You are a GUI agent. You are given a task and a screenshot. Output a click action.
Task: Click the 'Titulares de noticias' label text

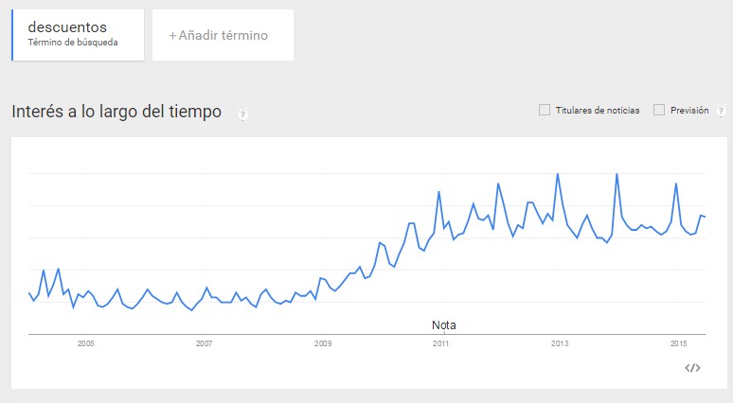[x=598, y=111]
